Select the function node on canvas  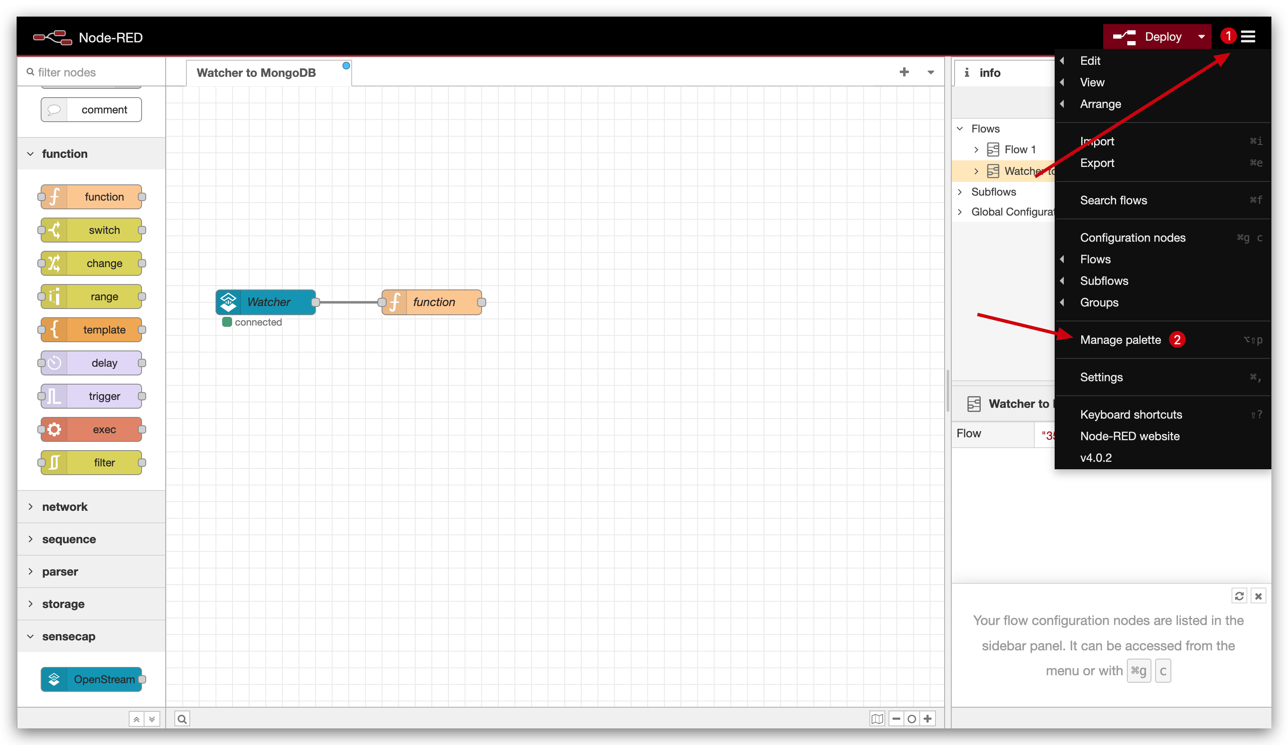pyautogui.click(x=432, y=302)
